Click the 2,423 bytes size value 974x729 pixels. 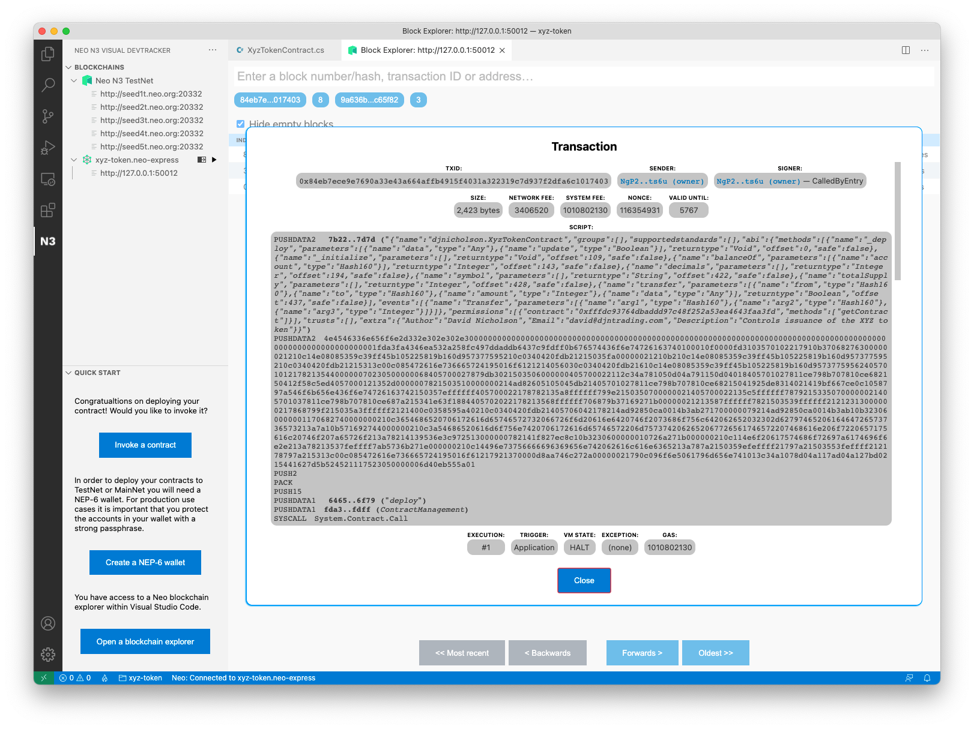(478, 211)
